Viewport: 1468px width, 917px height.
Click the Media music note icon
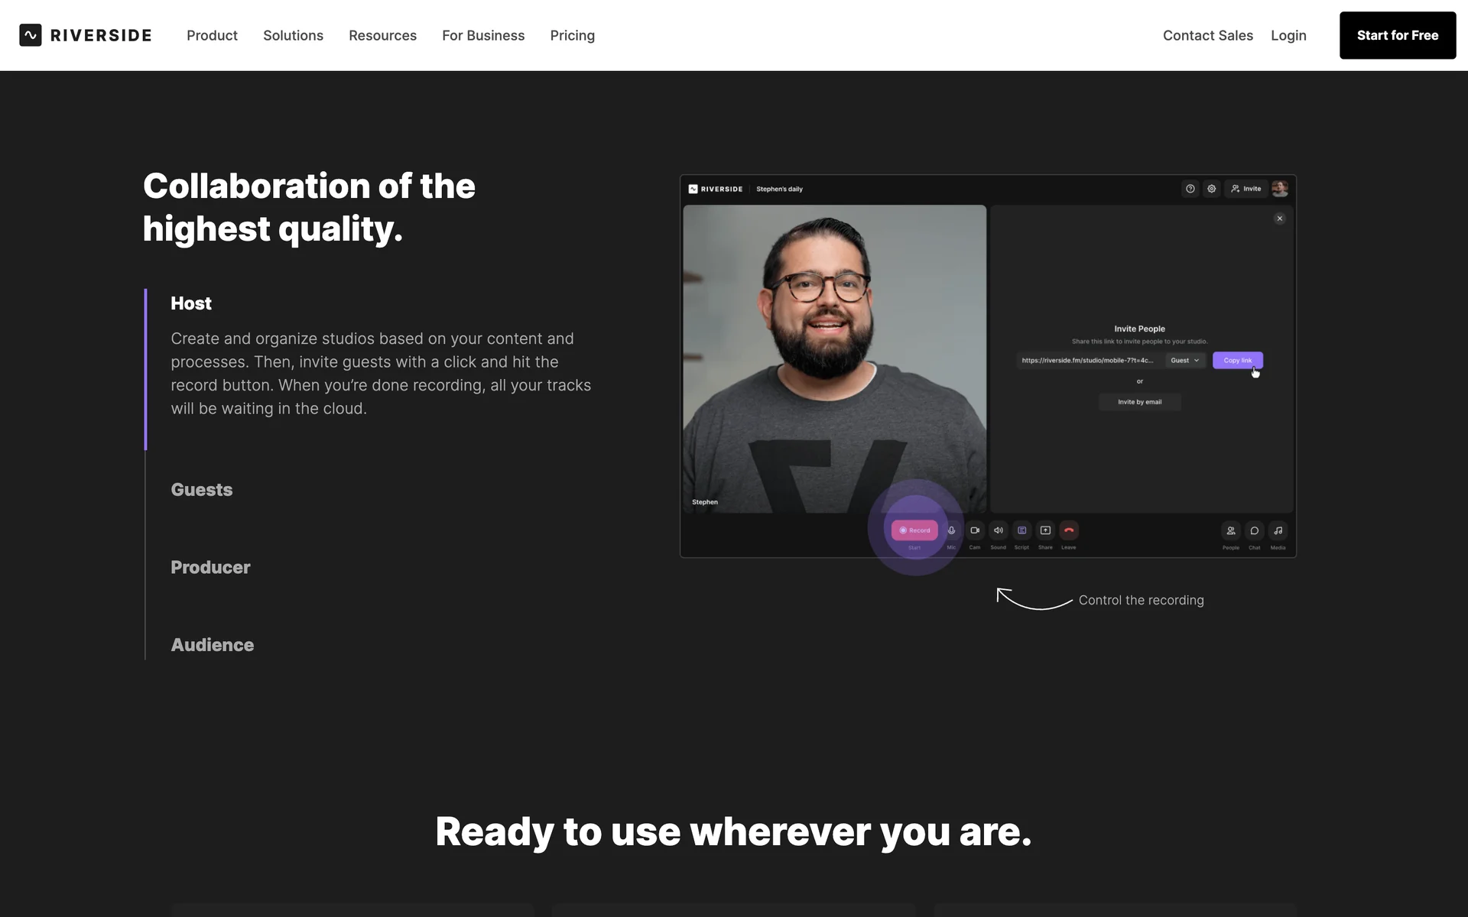[1278, 531]
